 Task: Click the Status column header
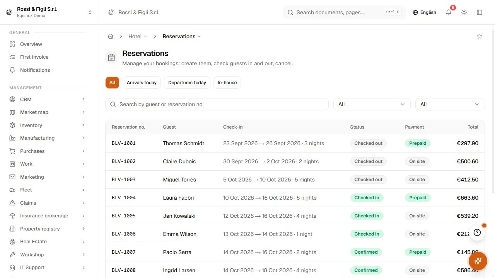click(357, 127)
